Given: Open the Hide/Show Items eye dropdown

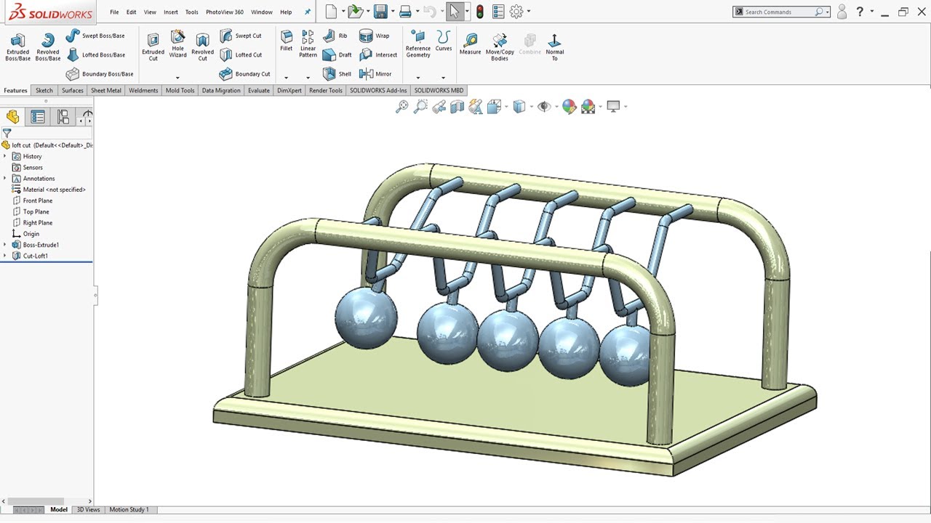Looking at the screenshot, I should click(556, 107).
